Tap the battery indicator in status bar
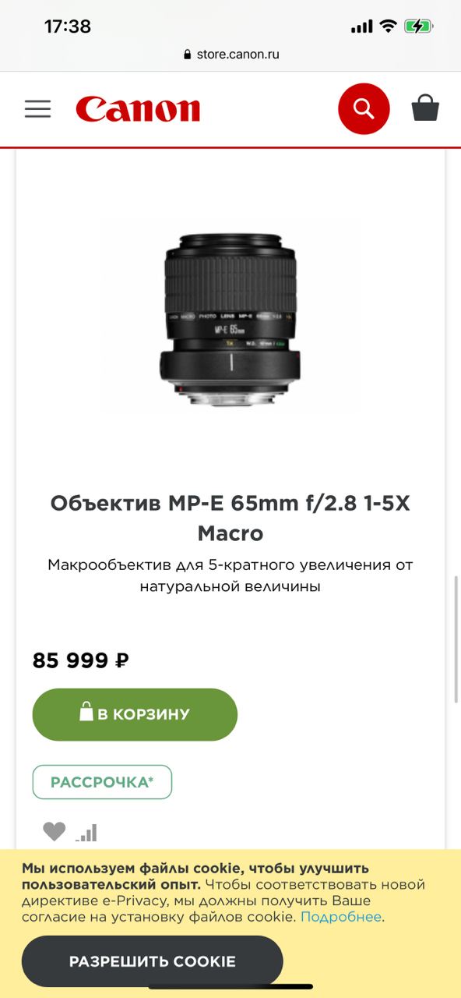The height and width of the screenshot is (998, 461). point(419,27)
